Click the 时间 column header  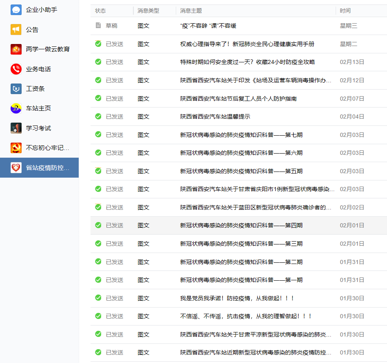[345, 11]
